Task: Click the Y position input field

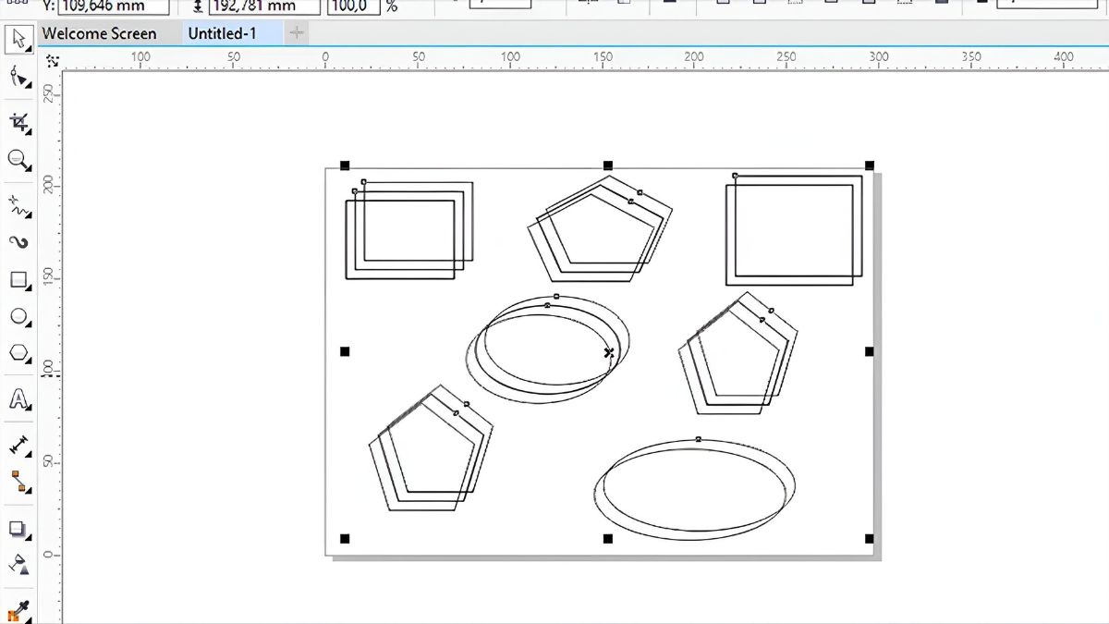Action: [114, 6]
